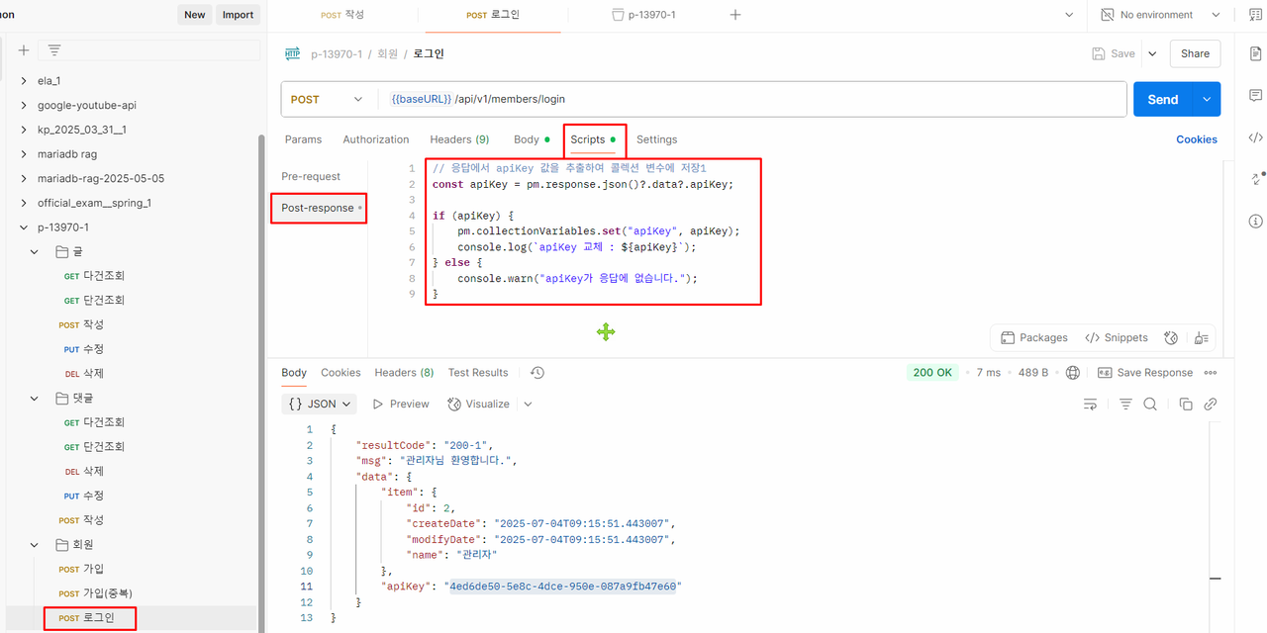Image resolution: width=1267 pixels, height=633 pixels.
Task: Click the network globe icon
Action: coord(1073,373)
